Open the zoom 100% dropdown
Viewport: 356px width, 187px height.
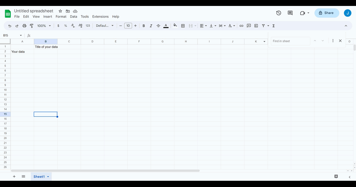pos(44,26)
